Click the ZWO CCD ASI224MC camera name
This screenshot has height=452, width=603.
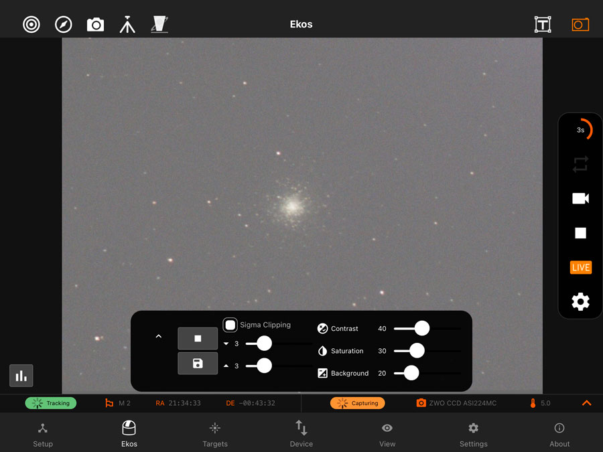pyautogui.click(x=462, y=403)
